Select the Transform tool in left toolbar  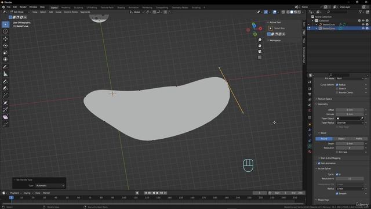5,59
